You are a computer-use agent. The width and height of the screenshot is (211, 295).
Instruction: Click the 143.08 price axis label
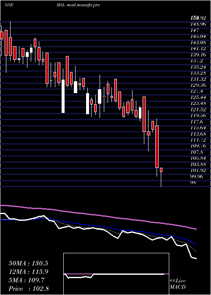[198, 43]
